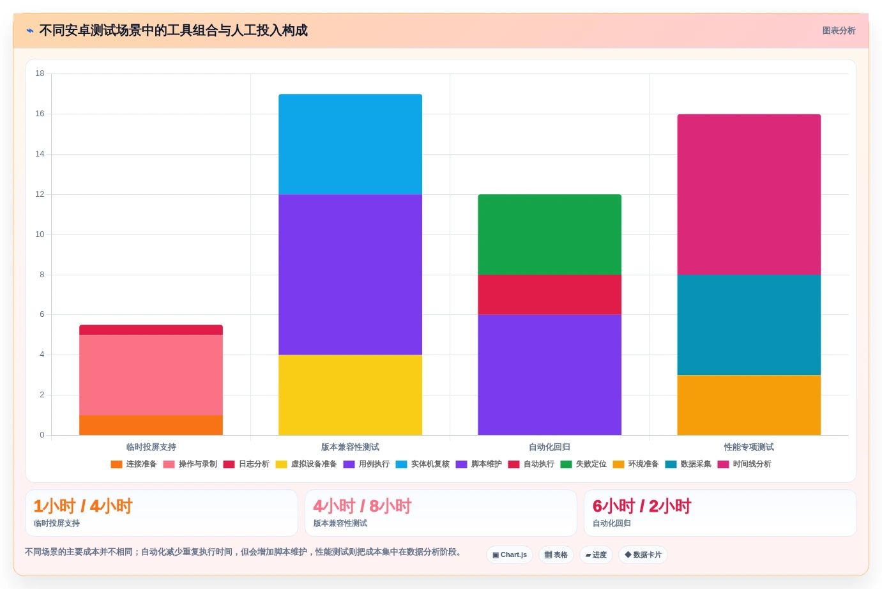Toggle the 虚拟设备准备 legend item
The height and width of the screenshot is (589, 882).
point(306,464)
